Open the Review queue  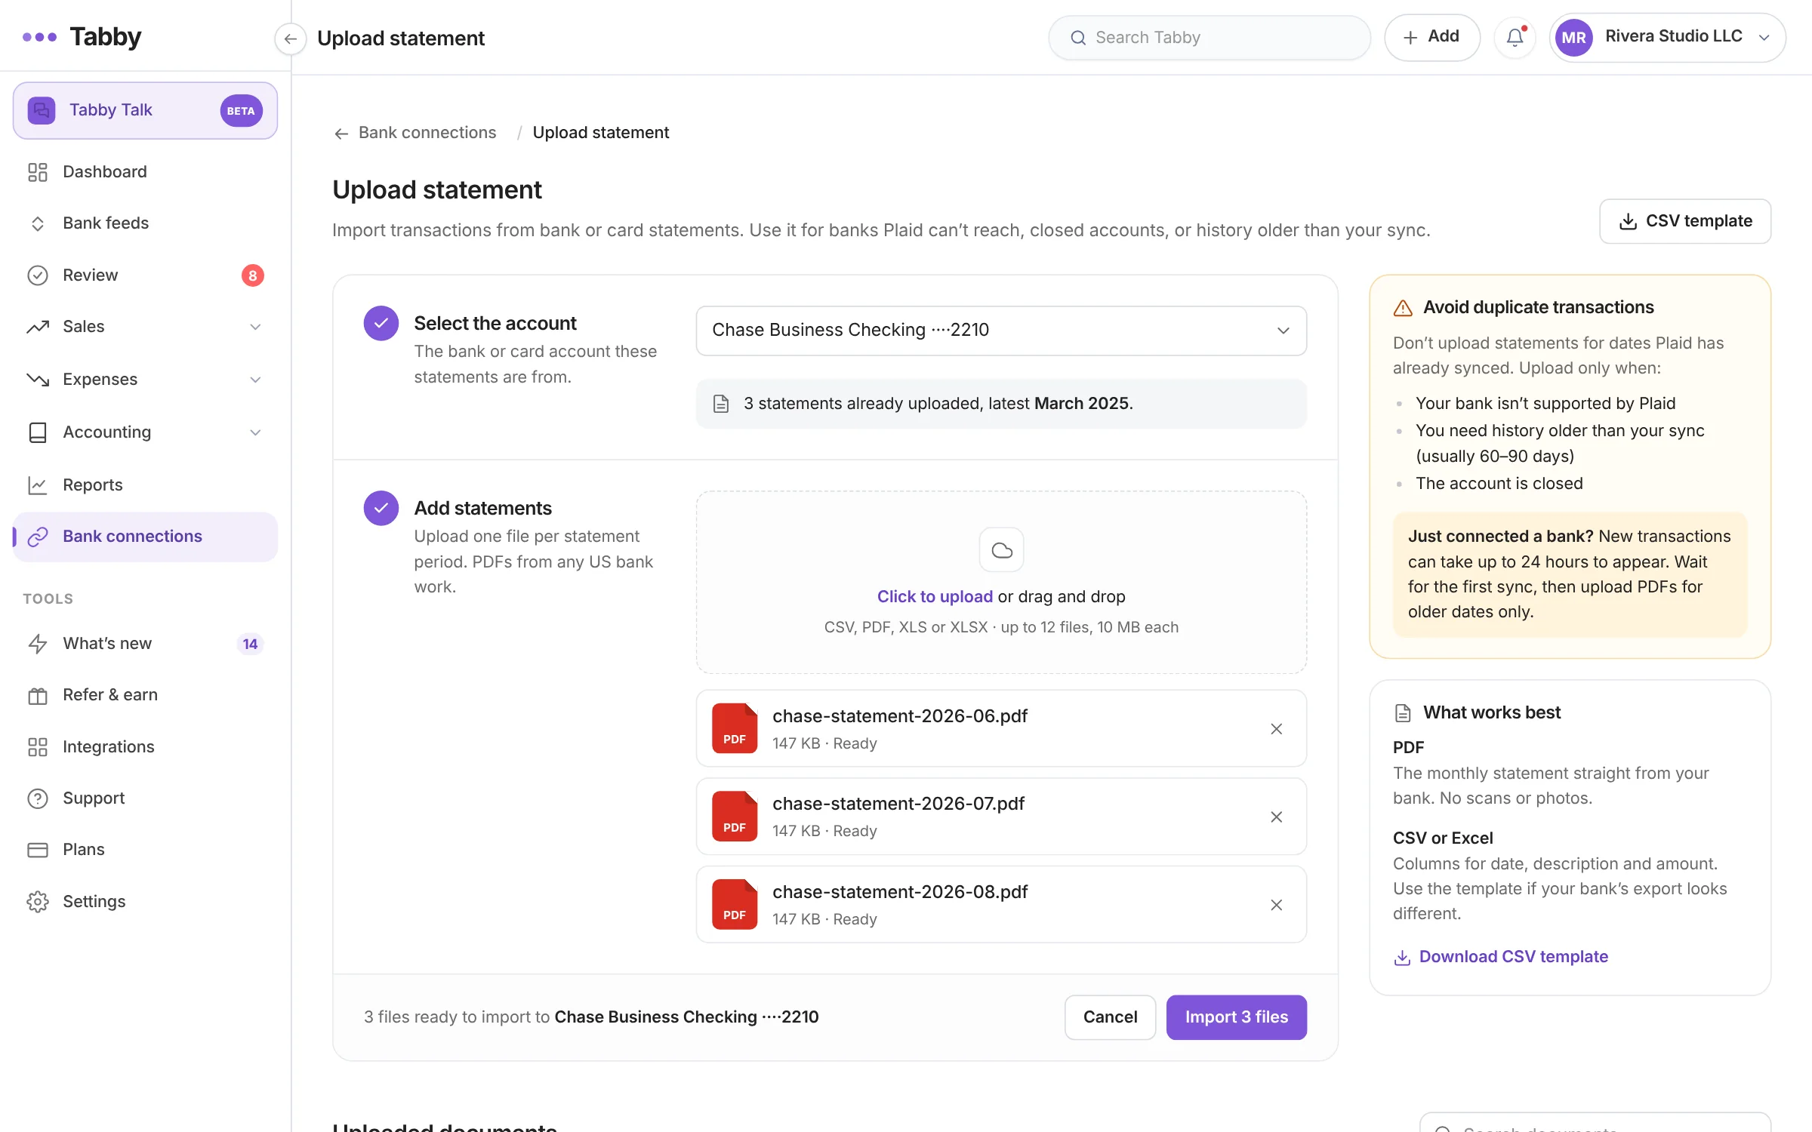coord(145,275)
